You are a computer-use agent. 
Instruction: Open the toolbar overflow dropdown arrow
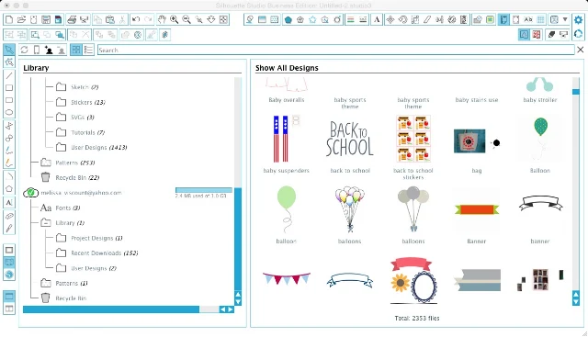pyautogui.click(x=565, y=19)
